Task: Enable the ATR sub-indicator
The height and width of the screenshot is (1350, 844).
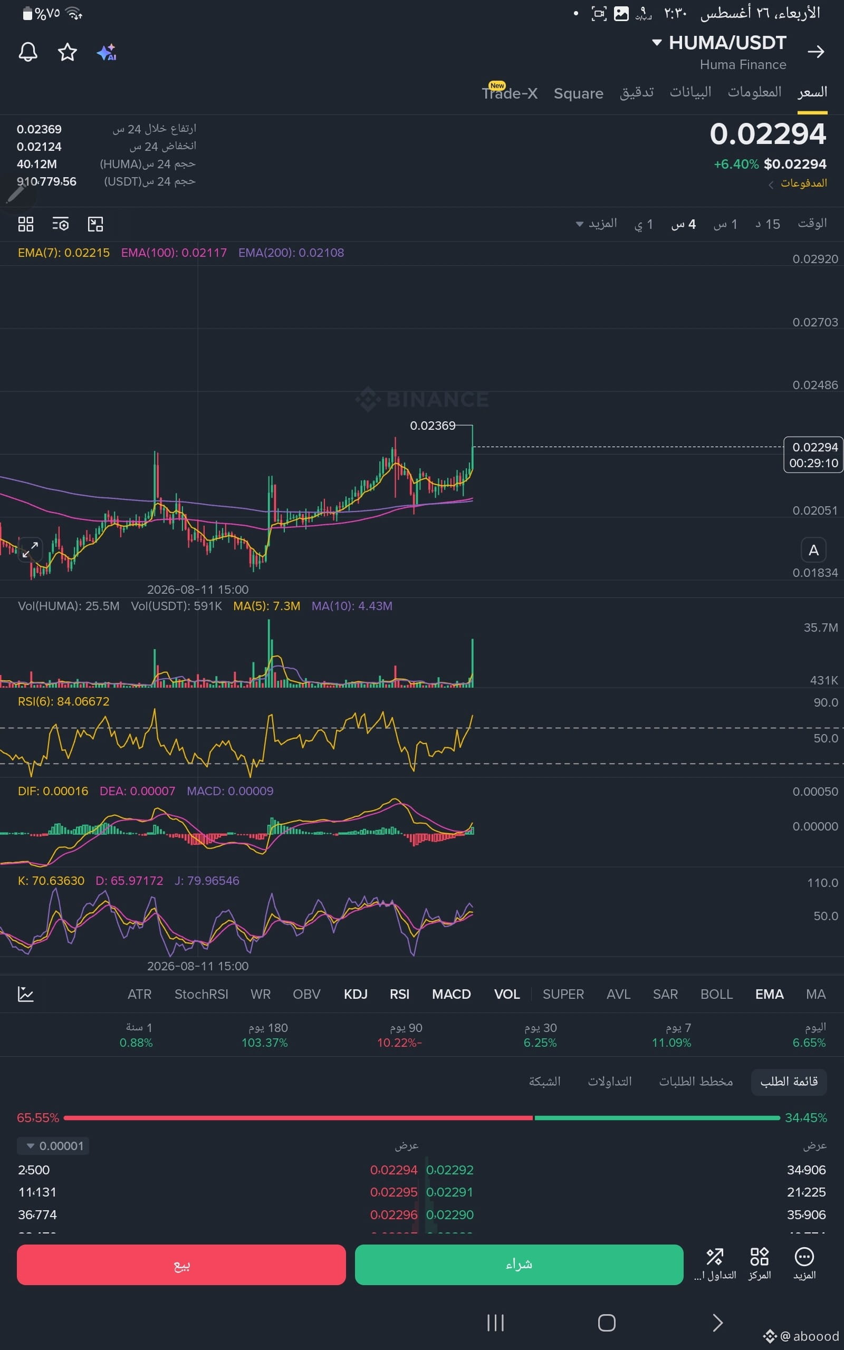Action: [x=140, y=994]
